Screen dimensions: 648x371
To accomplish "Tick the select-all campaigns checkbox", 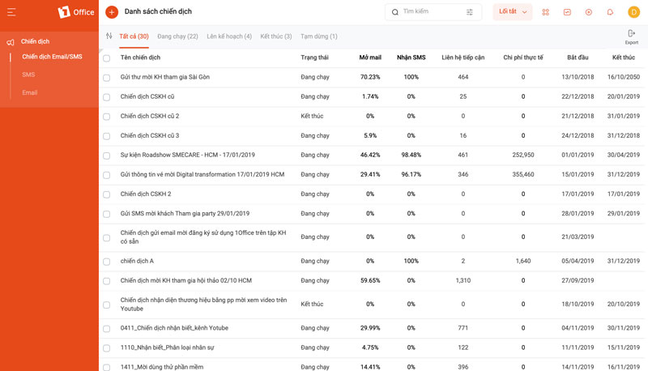I will tap(107, 58).
